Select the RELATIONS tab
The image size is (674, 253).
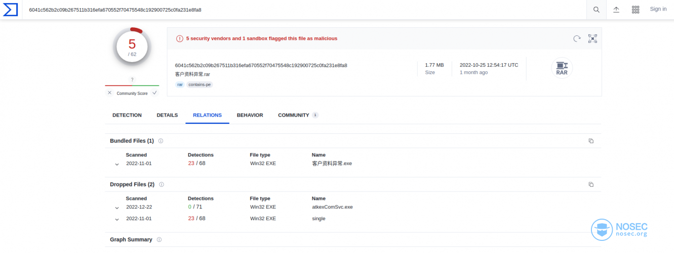(x=207, y=115)
